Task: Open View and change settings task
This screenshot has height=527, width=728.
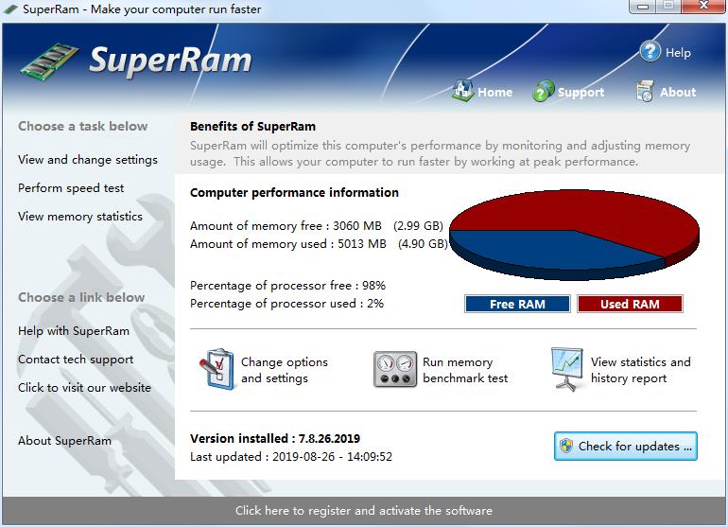Action: [88, 160]
